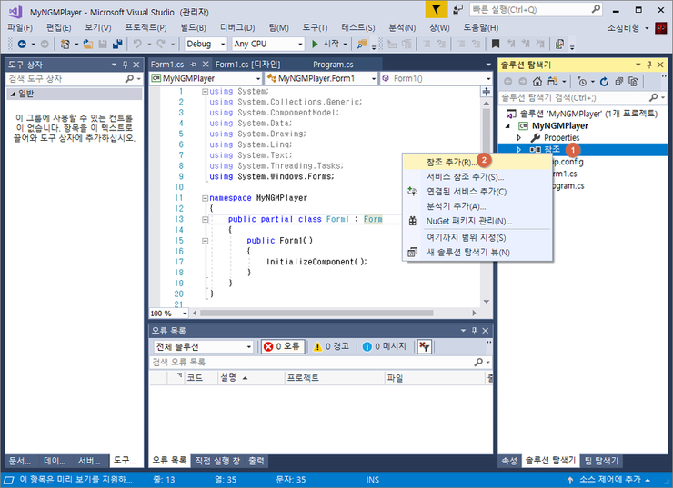This screenshot has width=673, height=488.
Task: Click the Collapse All icon in Solution Explorer
Action: (x=619, y=82)
